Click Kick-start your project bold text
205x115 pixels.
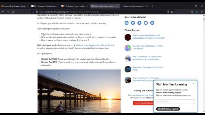(48, 45)
